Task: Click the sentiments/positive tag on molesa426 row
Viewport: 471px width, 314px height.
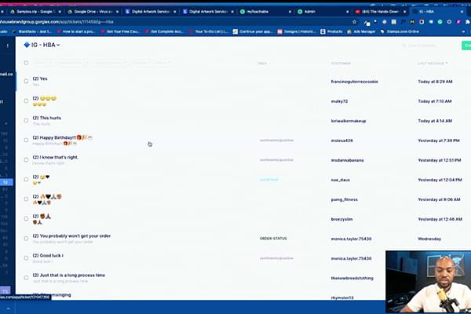Action: [276, 140]
